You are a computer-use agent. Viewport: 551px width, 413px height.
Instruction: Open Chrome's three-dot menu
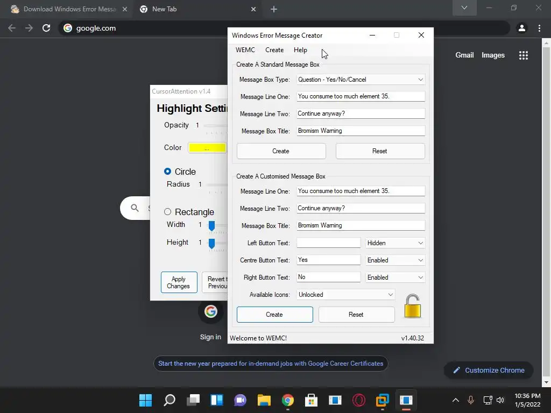pos(539,28)
